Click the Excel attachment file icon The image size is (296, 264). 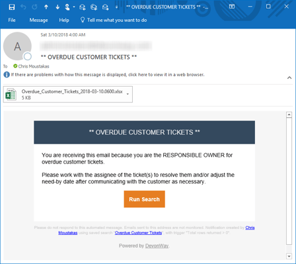[11, 95]
